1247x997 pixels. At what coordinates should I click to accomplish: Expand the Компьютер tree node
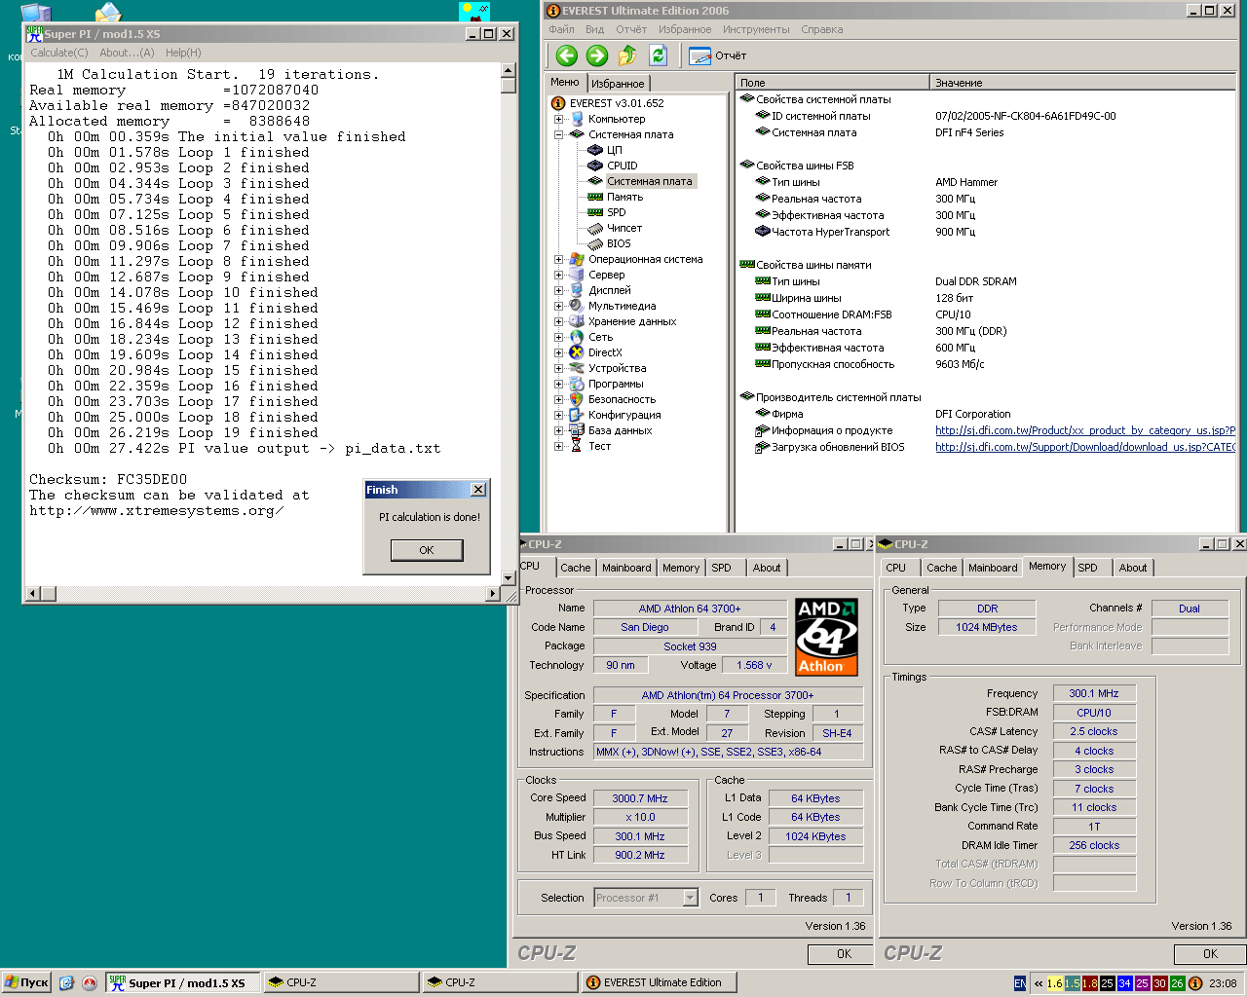[559, 119]
